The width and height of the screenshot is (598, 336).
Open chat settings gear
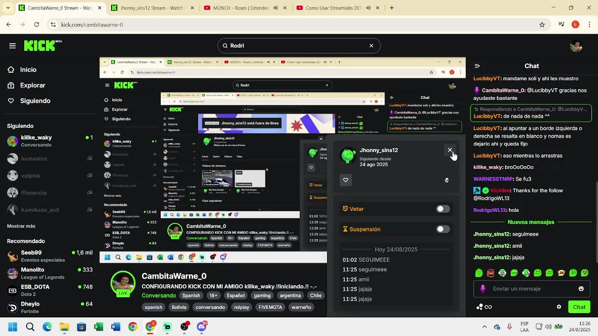pos(559,307)
